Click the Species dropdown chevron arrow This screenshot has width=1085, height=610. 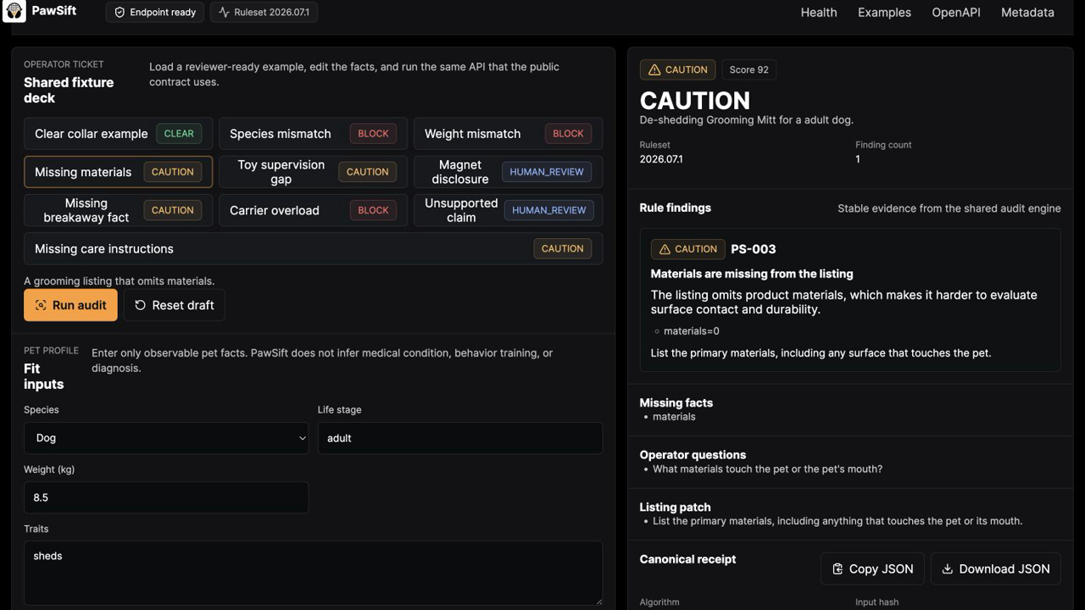303,438
